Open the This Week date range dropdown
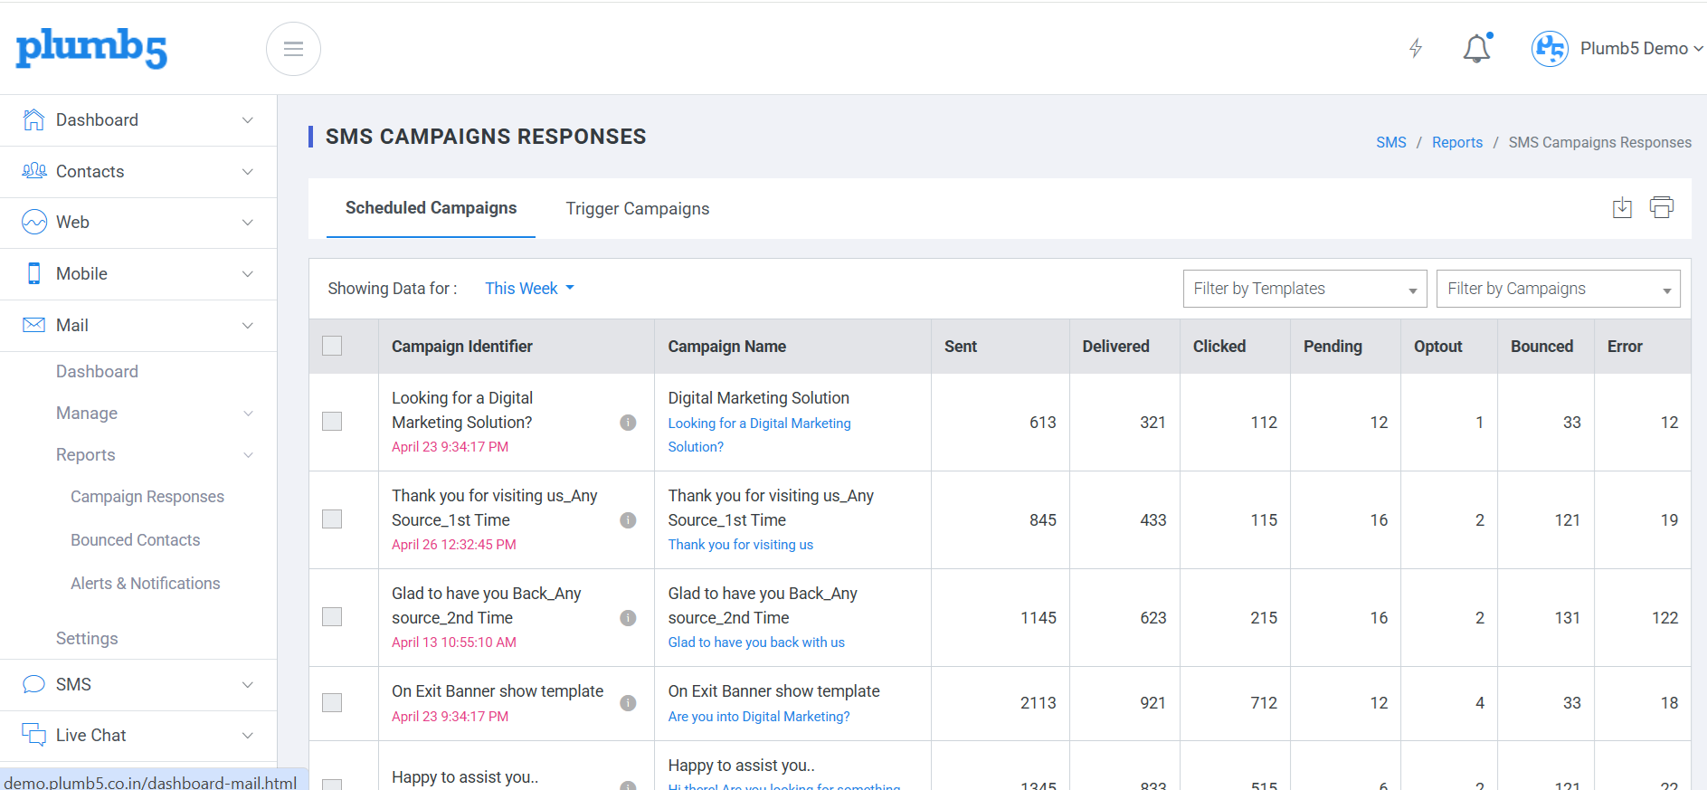 point(529,289)
